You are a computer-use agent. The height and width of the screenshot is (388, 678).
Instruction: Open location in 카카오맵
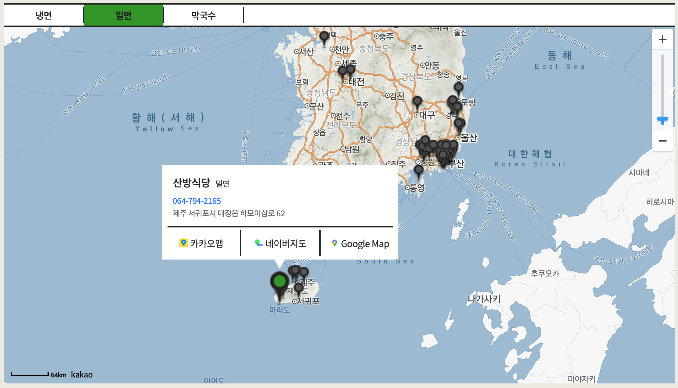pos(201,243)
